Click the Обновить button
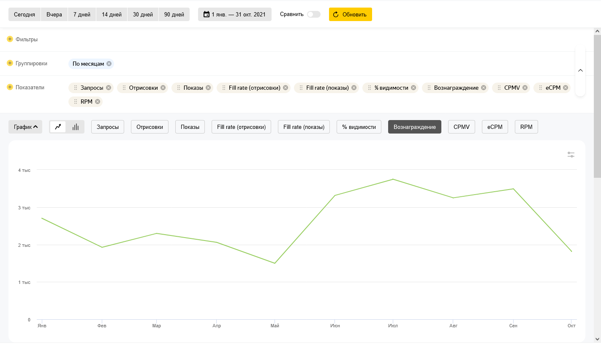 click(350, 14)
